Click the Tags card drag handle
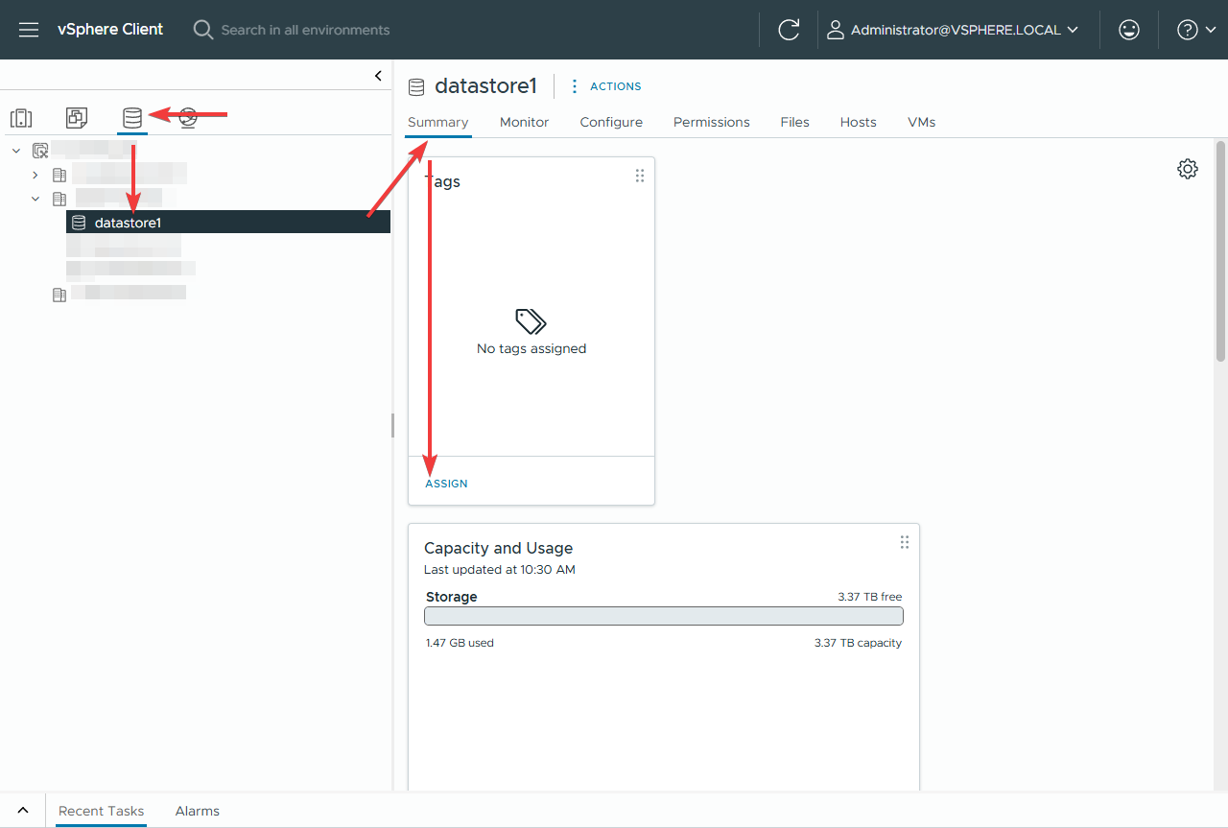 [x=640, y=176]
